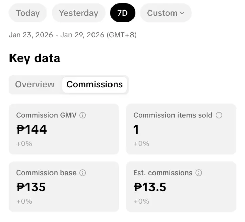Click the ₱13.5 estimated commission value

150,187
